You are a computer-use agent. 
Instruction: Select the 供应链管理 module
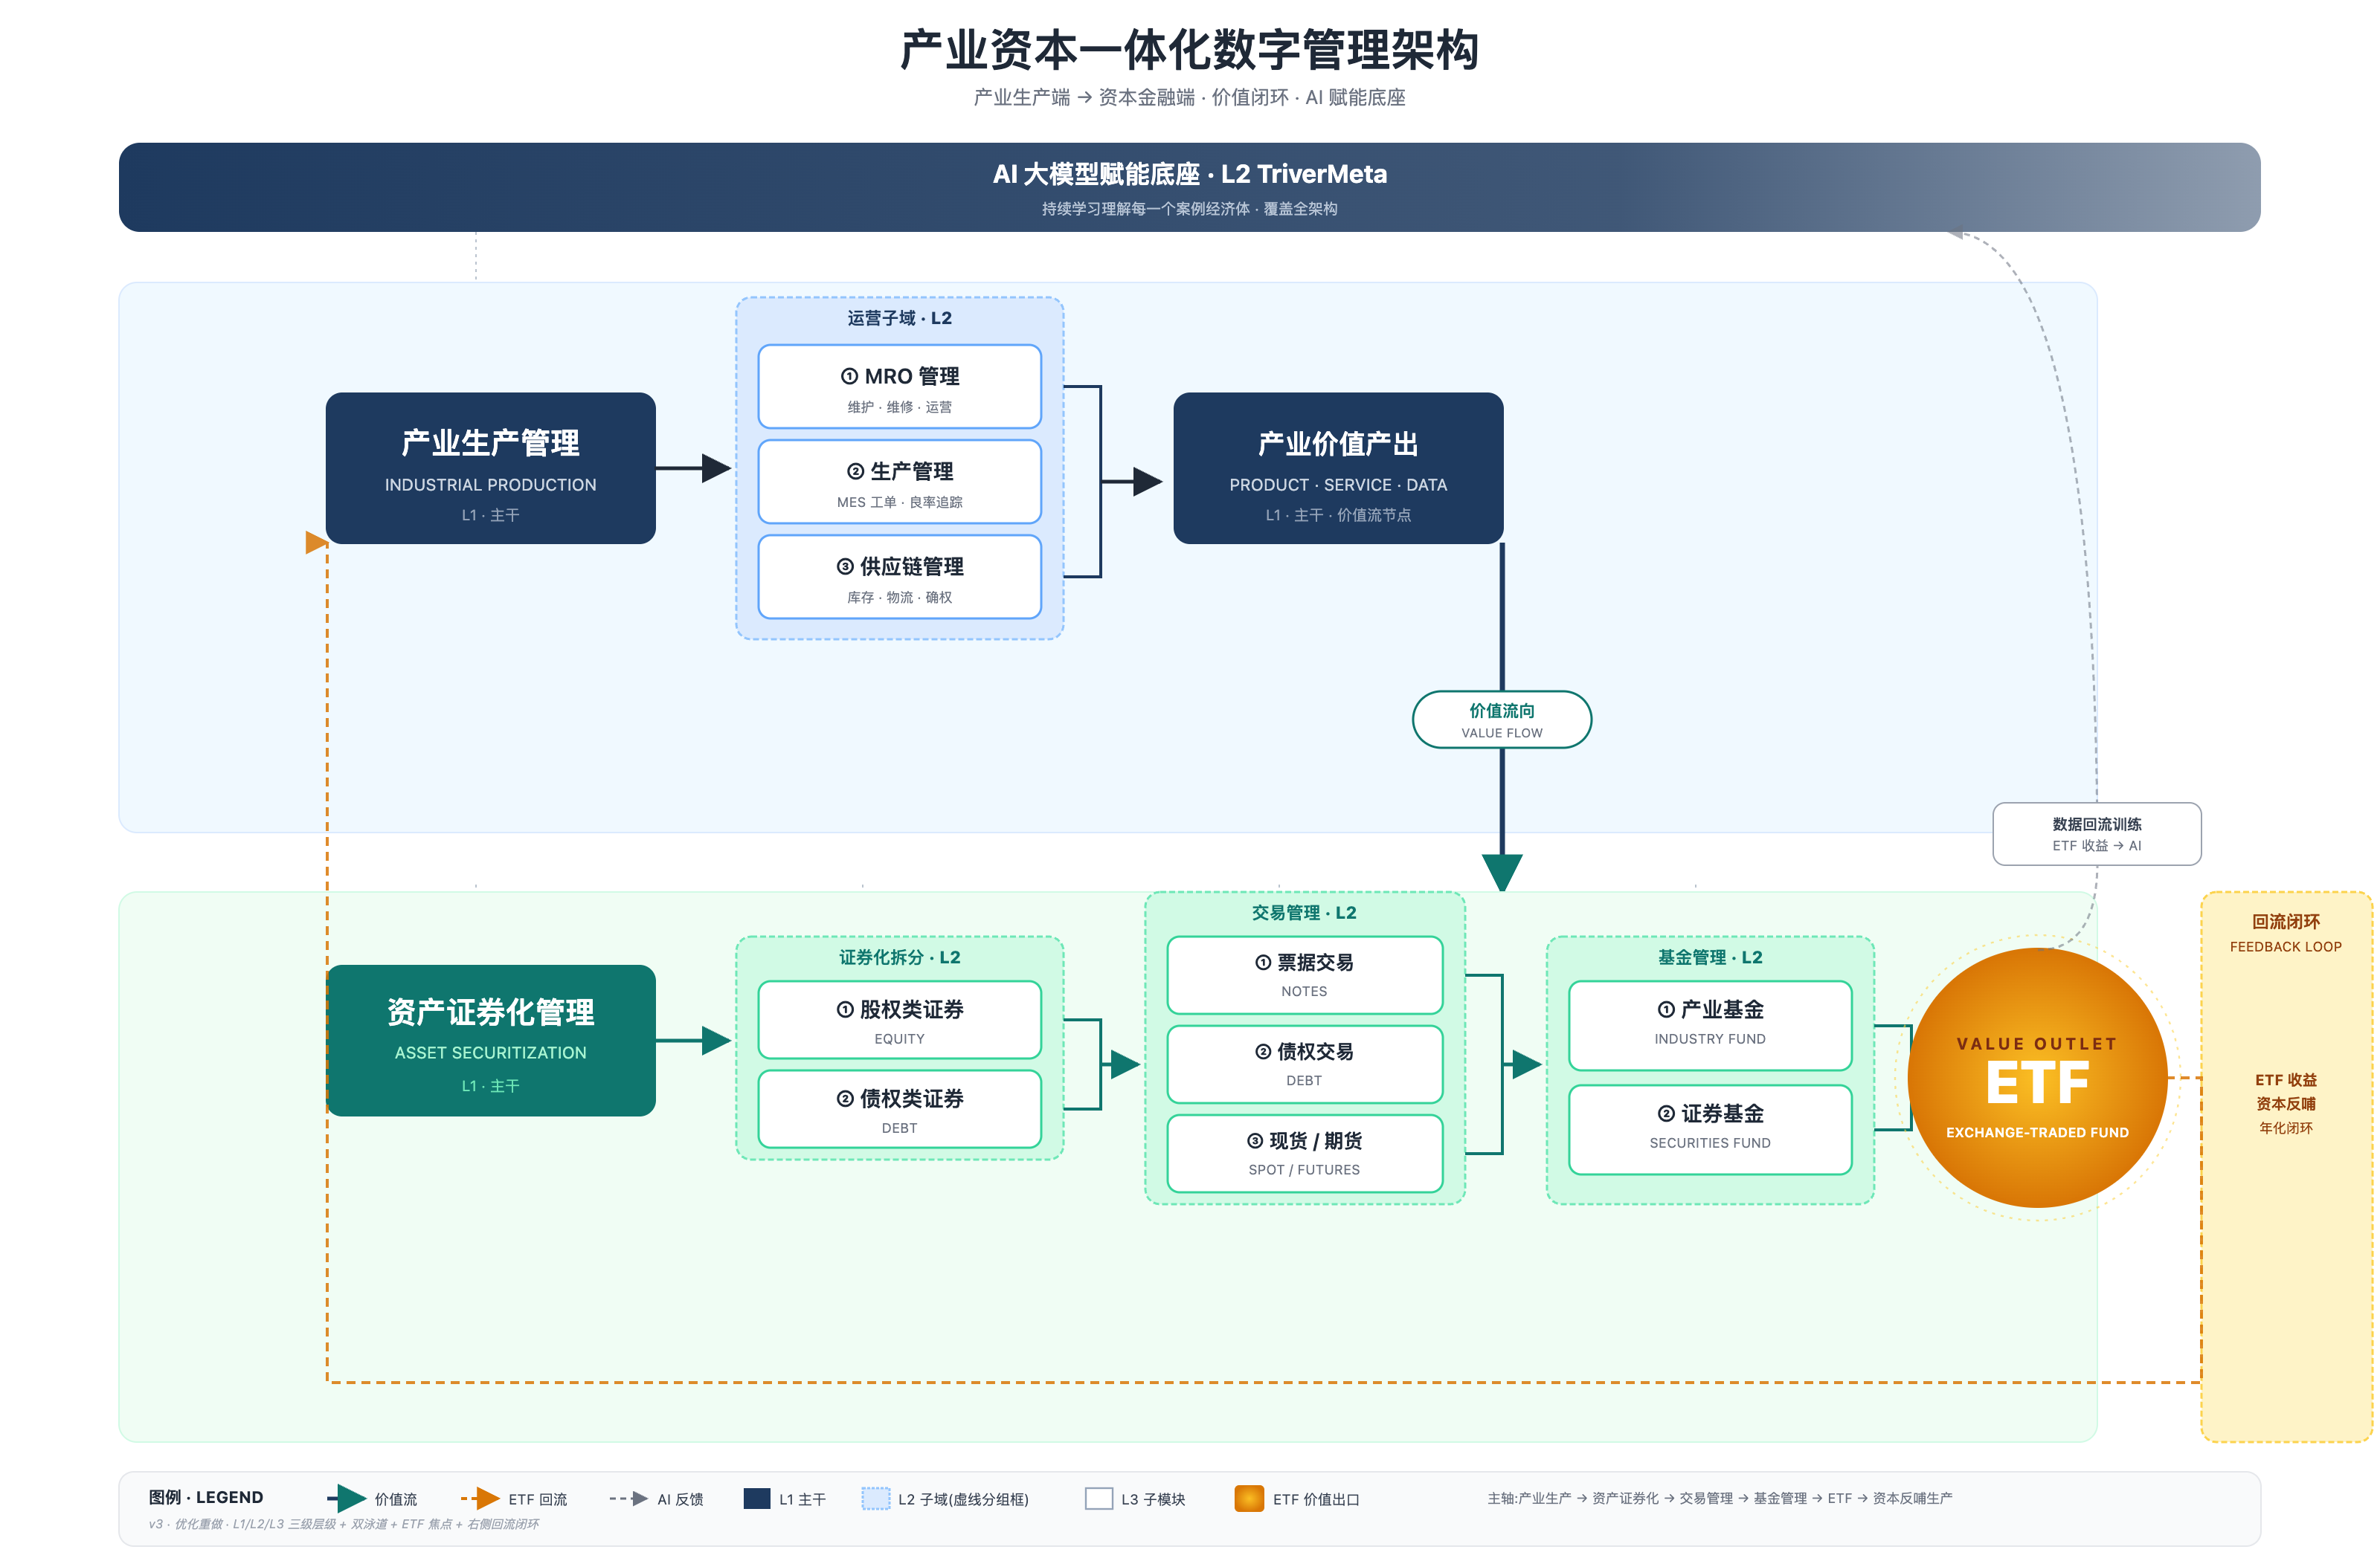[899, 577]
